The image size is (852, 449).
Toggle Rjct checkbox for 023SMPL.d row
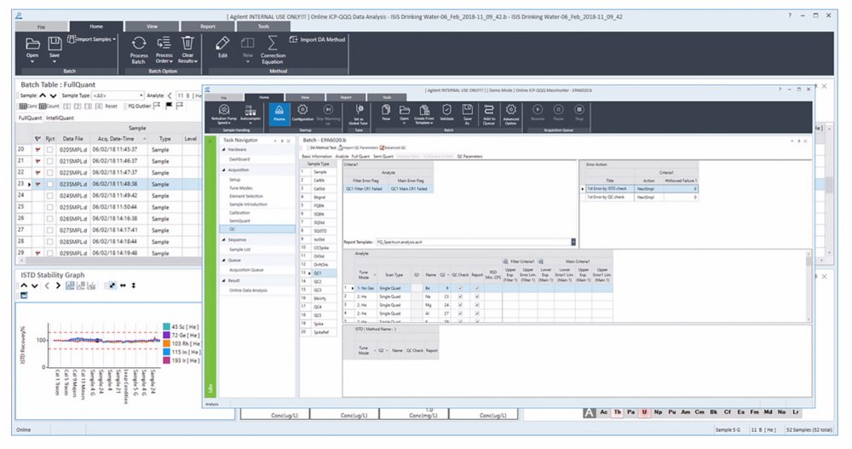click(50, 184)
